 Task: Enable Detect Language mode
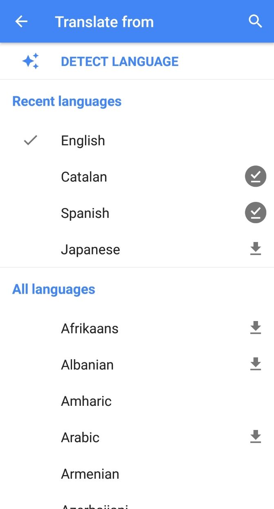pos(119,61)
